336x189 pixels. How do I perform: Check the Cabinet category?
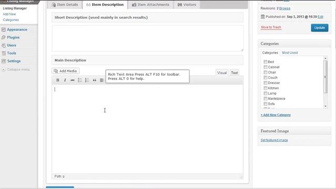click(265, 67)
